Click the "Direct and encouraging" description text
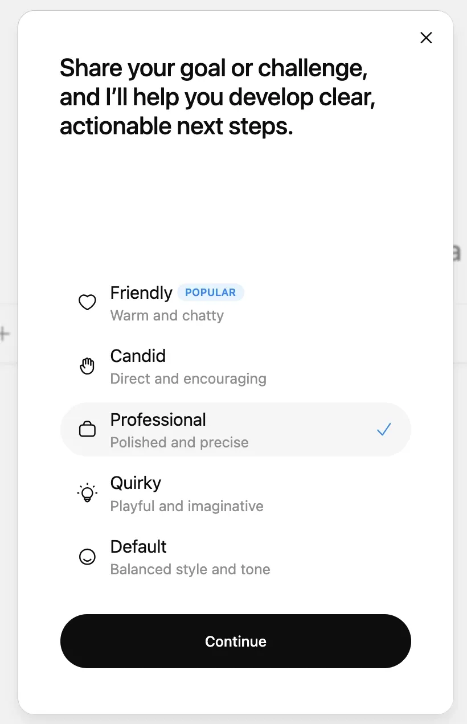 point(188,379)
